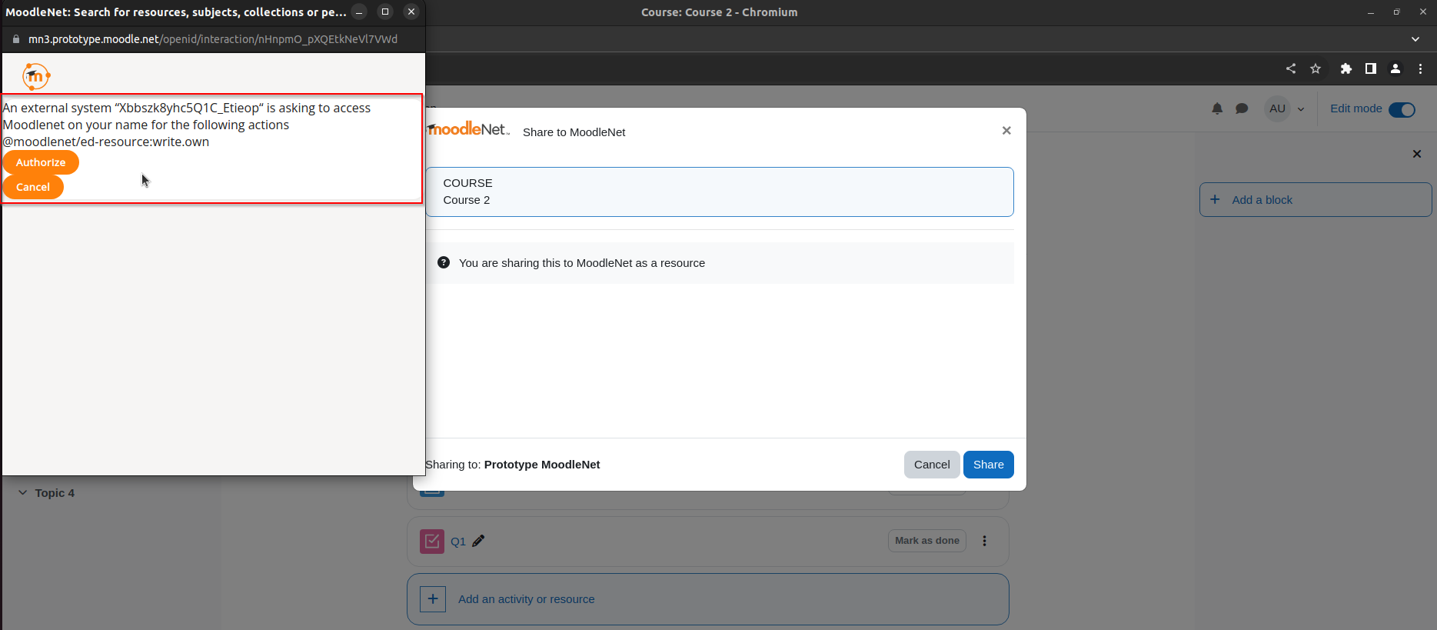Click the pencil icon to edit Q1 title

coord(478,541)
